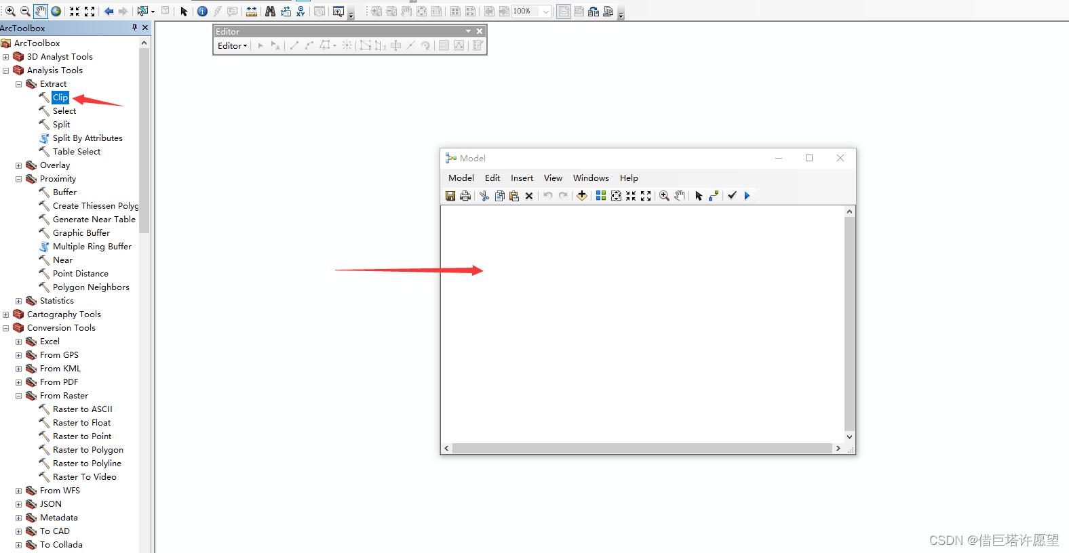The image size is (1069, 553).
Task: Click Model window horizontal scrollbar thumb
Action: click(642, 449)
